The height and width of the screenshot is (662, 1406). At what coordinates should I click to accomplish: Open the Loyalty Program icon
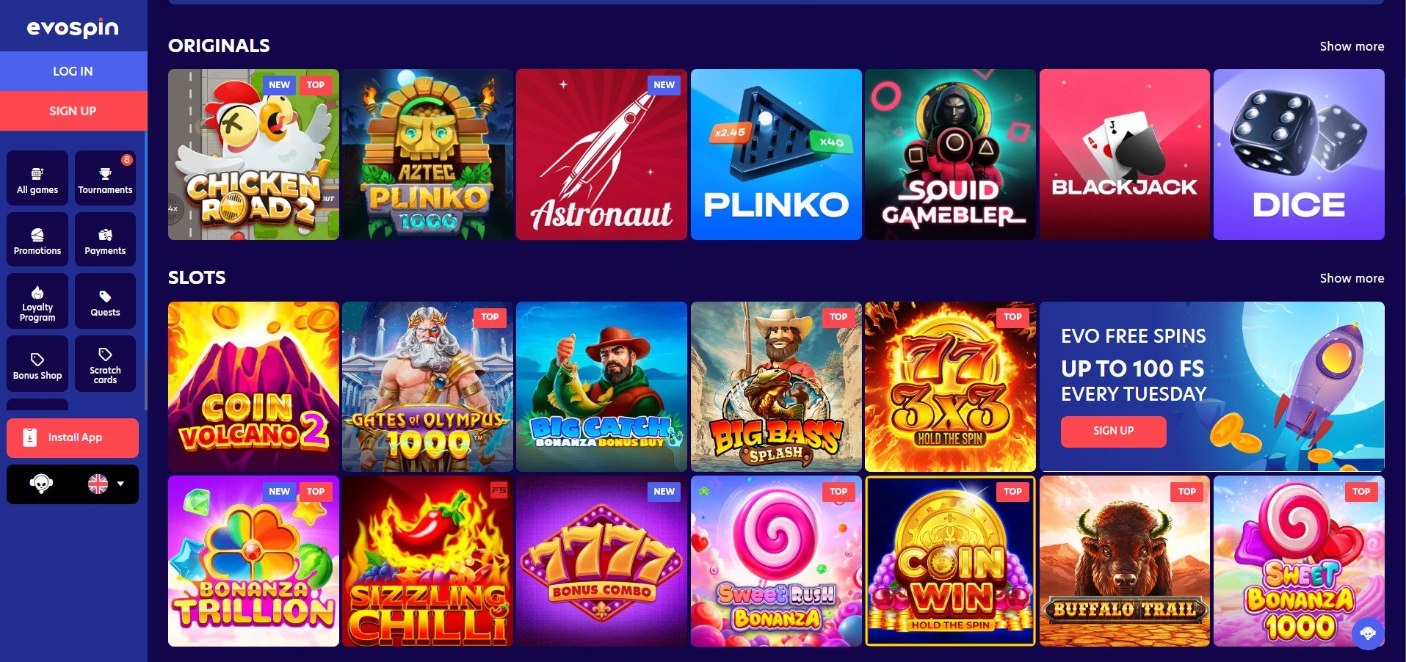(37, 292)
